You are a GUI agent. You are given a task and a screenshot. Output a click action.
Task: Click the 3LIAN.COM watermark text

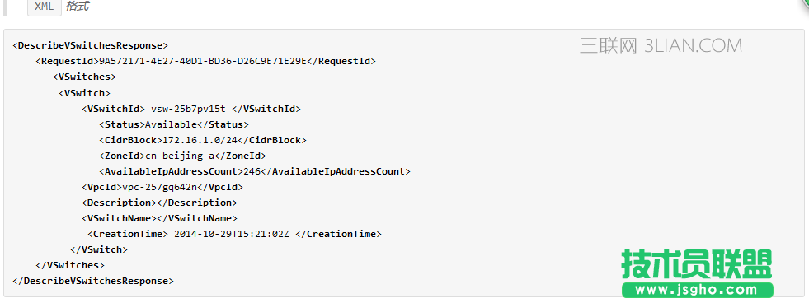point(693,46)
